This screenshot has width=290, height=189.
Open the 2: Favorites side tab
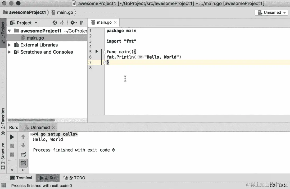3,121
